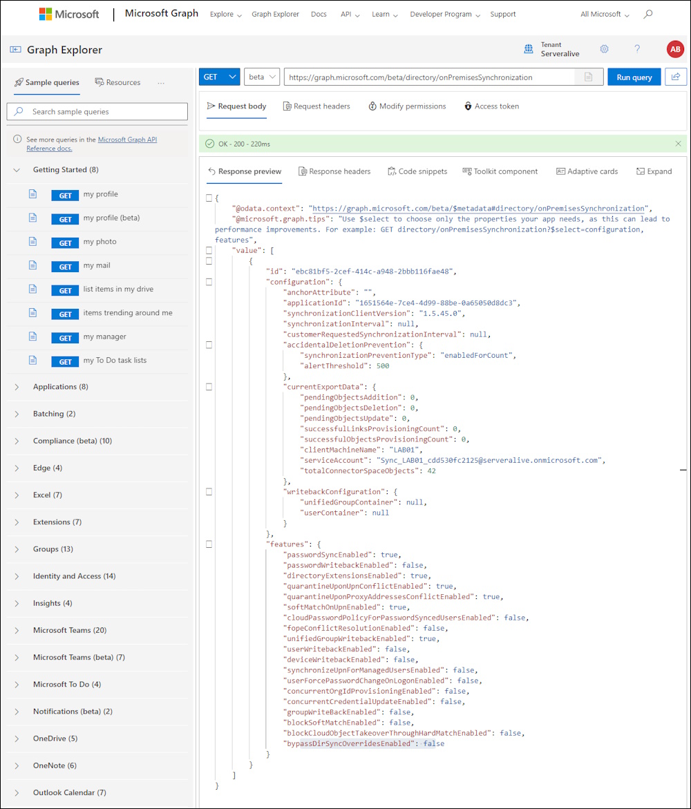The image size is (691, 809).
Task: Switch to the Resources tab
Action: 117,82
